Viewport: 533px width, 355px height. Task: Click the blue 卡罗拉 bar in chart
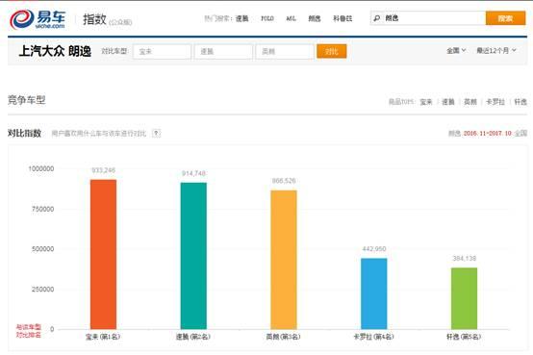pyautogui.click(x=374, y=293)
